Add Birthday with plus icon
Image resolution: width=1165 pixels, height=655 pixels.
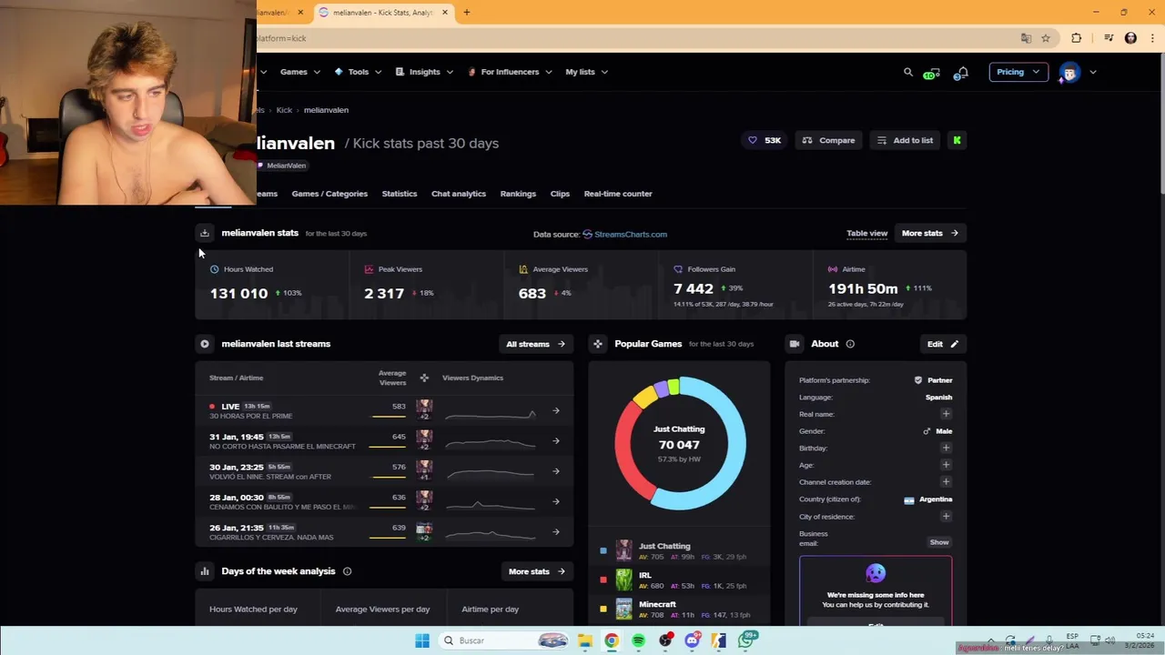(x=946, y=448)
